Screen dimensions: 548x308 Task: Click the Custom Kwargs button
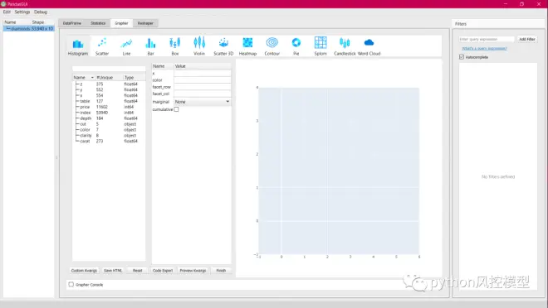(x=84, y=271)
